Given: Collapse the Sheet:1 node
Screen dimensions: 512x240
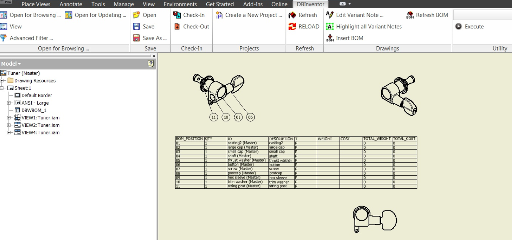Looking at the screenshot, I should (x=2, y=88).
